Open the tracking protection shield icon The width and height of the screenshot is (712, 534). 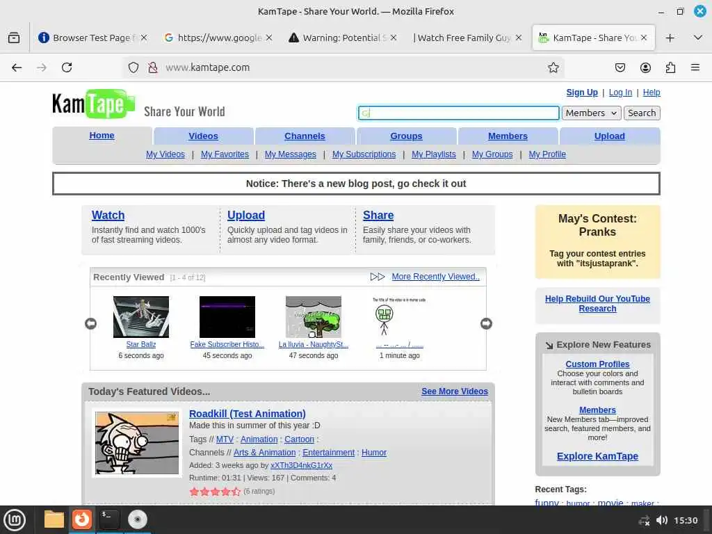point(133,67)
